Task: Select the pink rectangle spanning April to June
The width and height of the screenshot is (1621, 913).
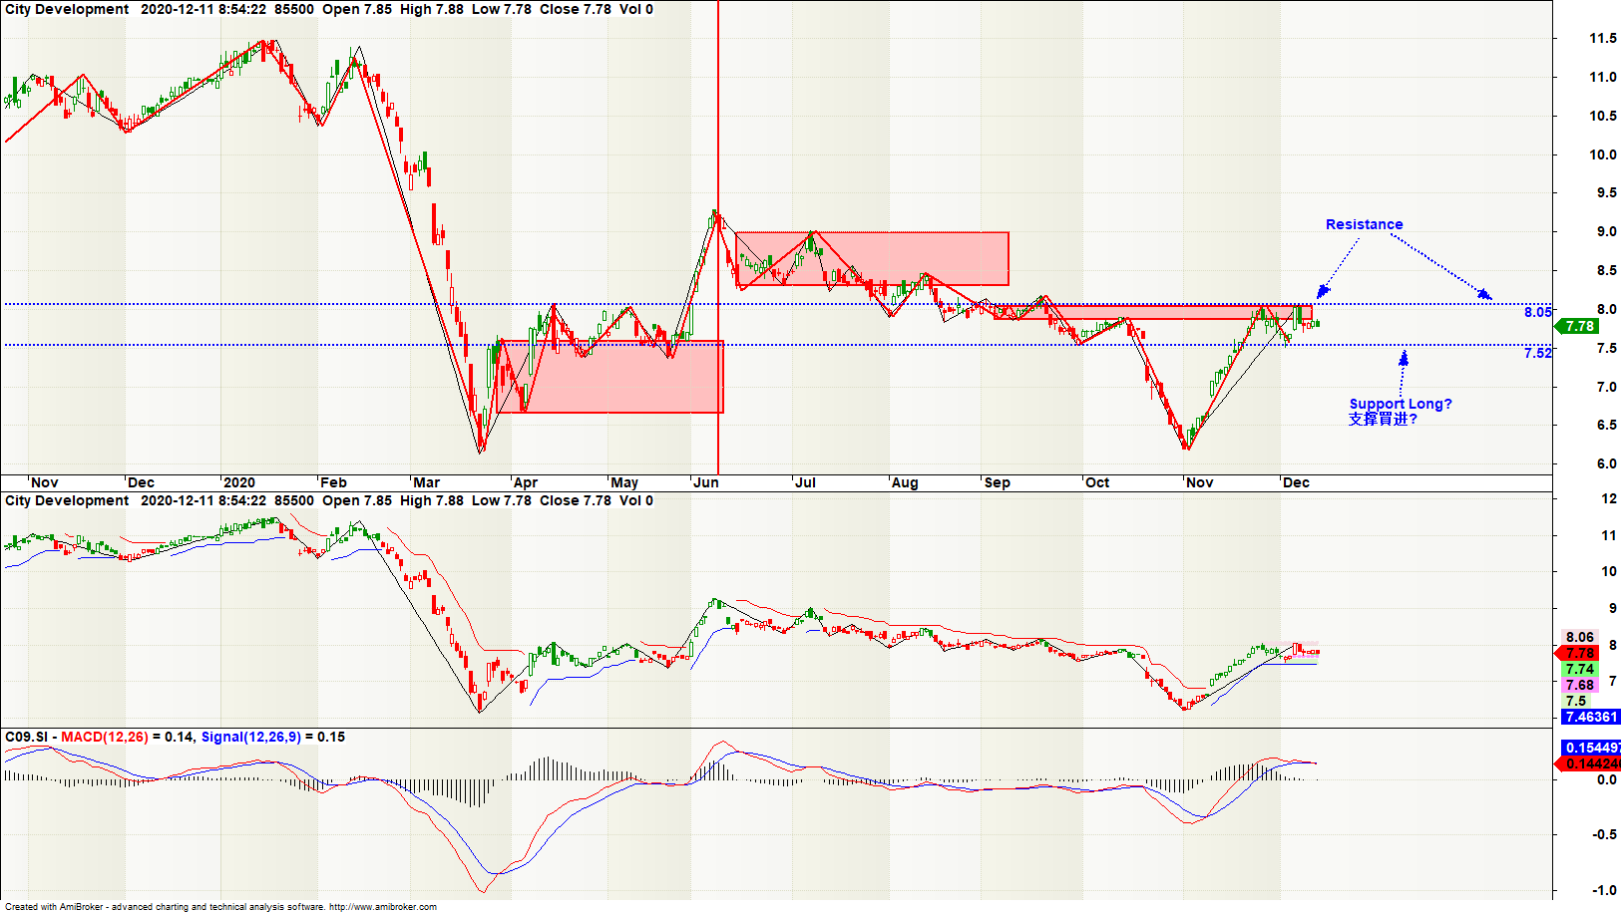Action: [610, 377]
